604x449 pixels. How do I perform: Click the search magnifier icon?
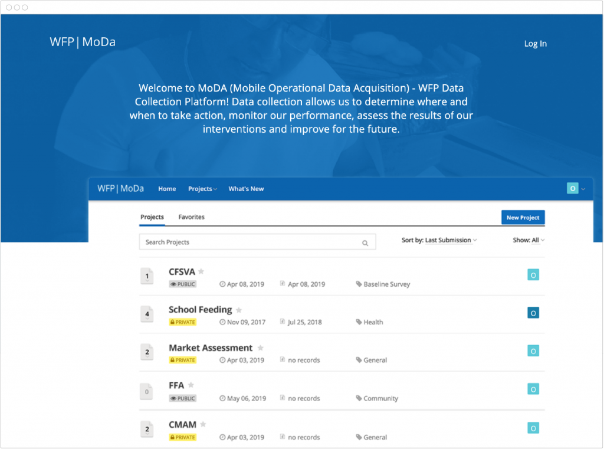365,243
